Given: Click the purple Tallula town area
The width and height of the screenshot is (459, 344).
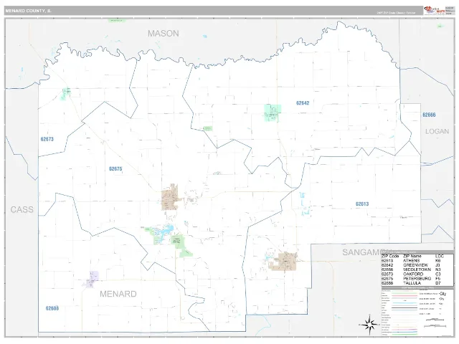Looking at the screenshot, I should click(x=92, y=279).
